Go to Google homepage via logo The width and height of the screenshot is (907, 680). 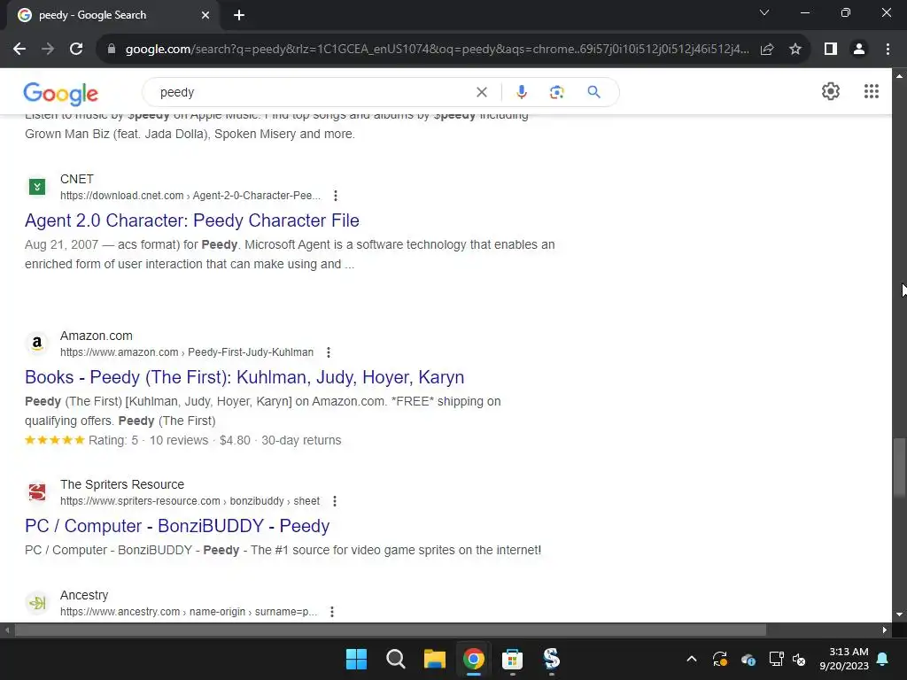61,93
